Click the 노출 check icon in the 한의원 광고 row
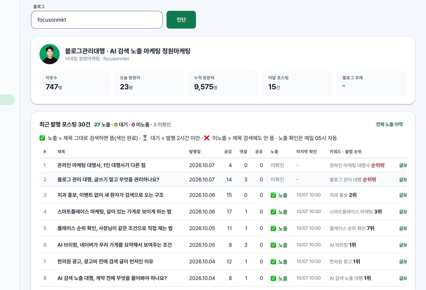The image size is (426, 290). (x=273, y=262)
